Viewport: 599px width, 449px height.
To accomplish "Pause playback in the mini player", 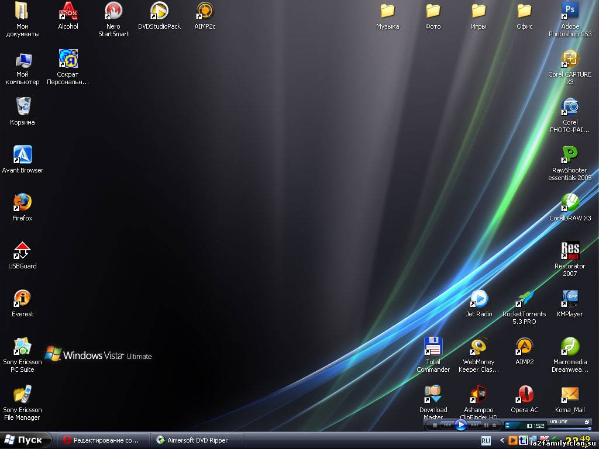I will 486,426.
